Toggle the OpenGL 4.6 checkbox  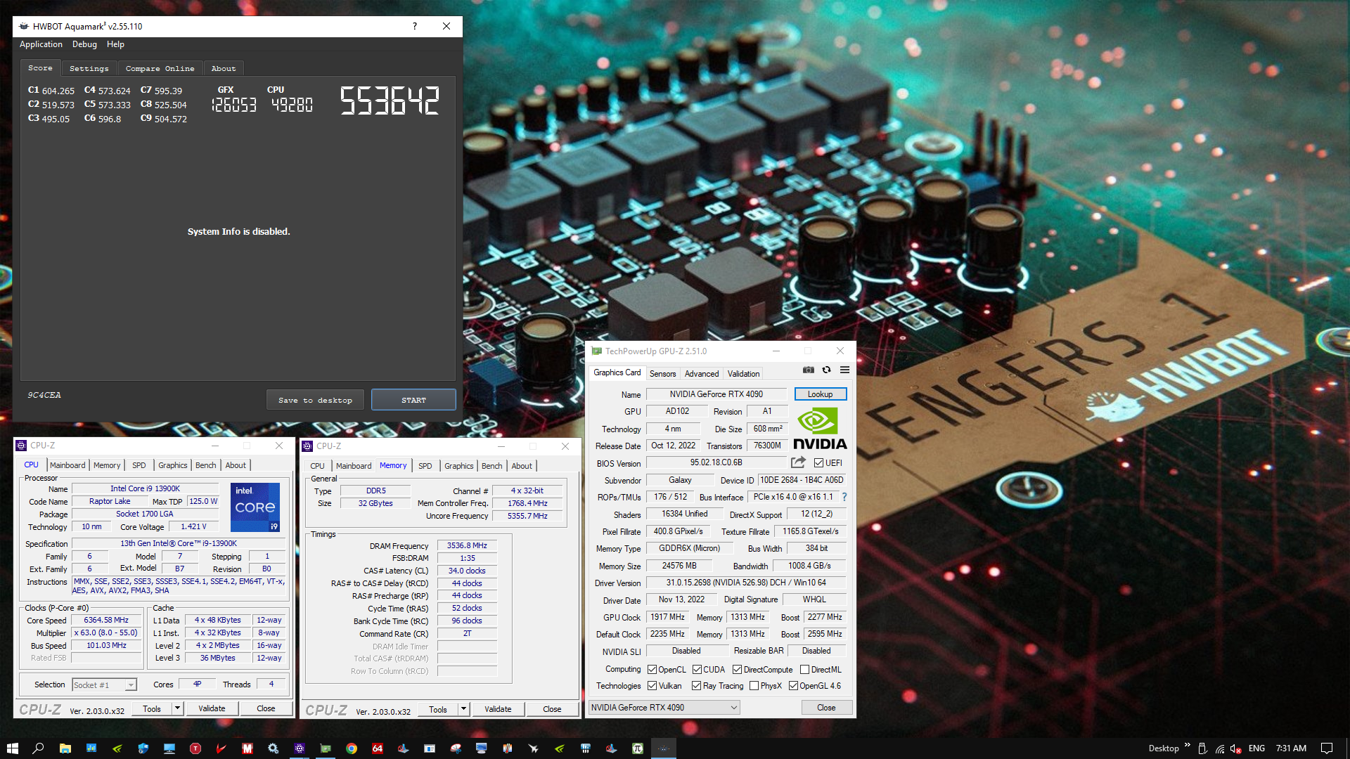tap(793, 686)
